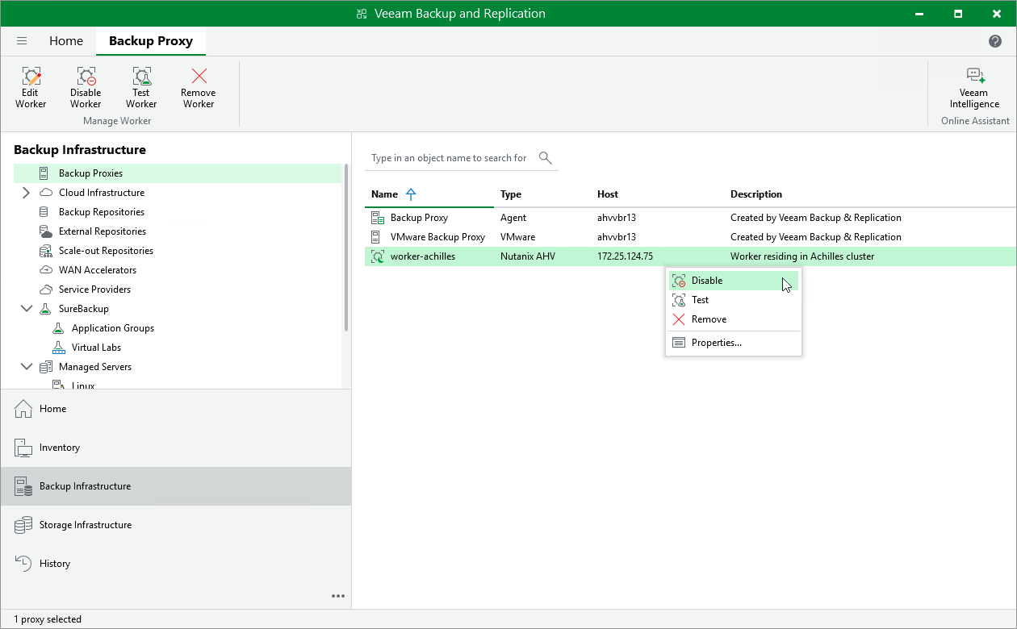Click the Remove Worker ribbon icon
This screenshot has width=1017, height=629.
point(199,77)
